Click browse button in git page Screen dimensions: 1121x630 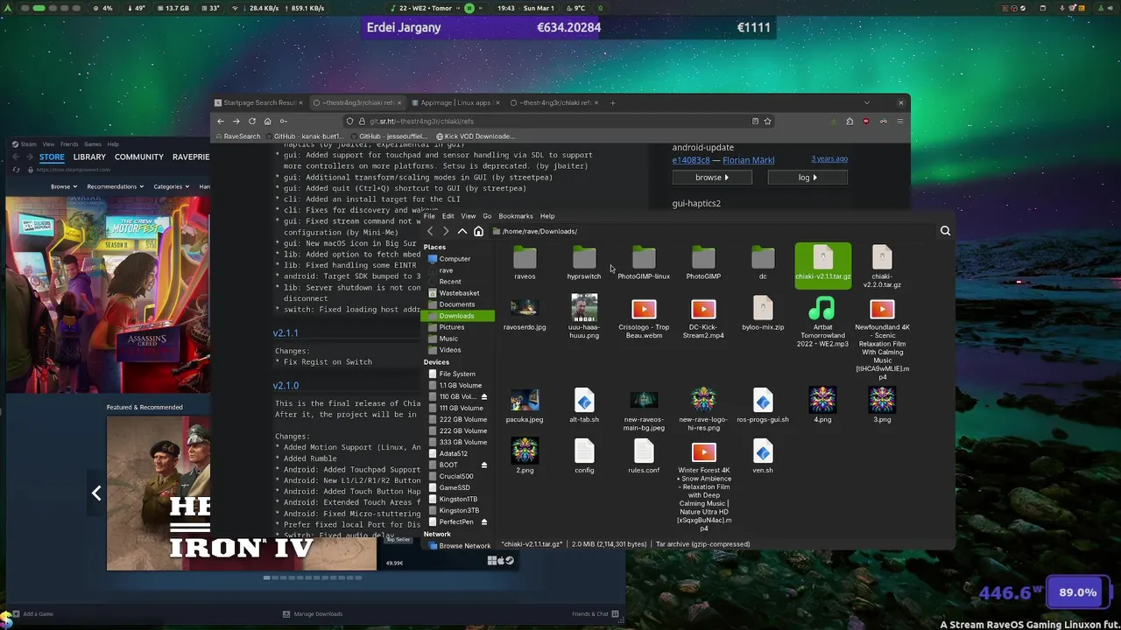tap(711, 177)
